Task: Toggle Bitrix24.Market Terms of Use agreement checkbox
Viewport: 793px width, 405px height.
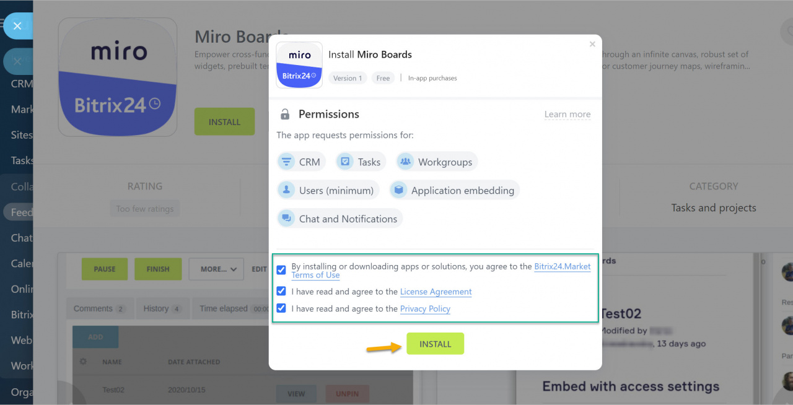Action: point(281,270)
